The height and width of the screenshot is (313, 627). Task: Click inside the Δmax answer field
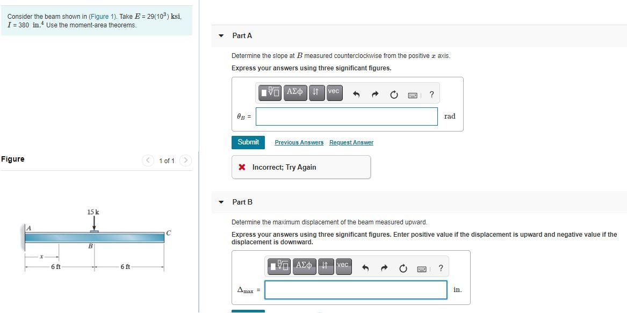coord(356,290)
